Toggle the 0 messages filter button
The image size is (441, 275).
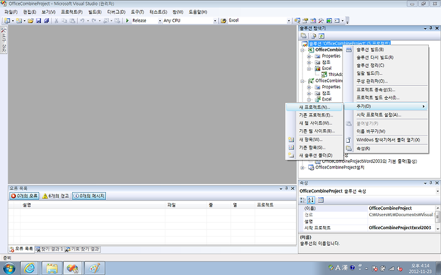pos(89,196)
